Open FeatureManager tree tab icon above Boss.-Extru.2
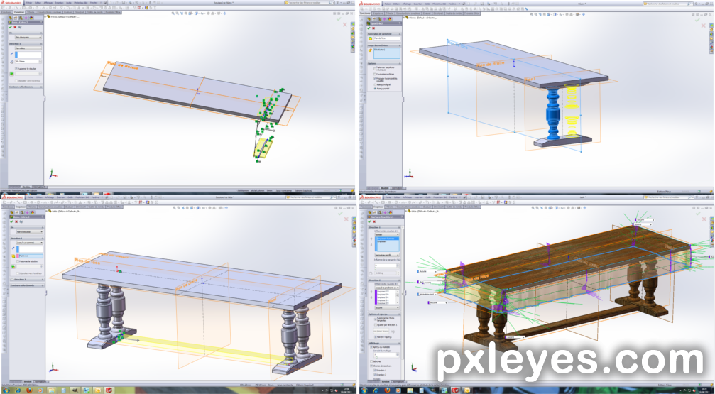Image resolution: width=715 pixels, height=394 pixels. 10,18
